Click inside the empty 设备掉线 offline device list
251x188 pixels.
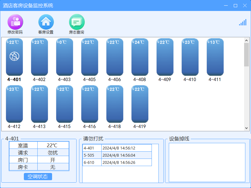click(x=207, y=162)
